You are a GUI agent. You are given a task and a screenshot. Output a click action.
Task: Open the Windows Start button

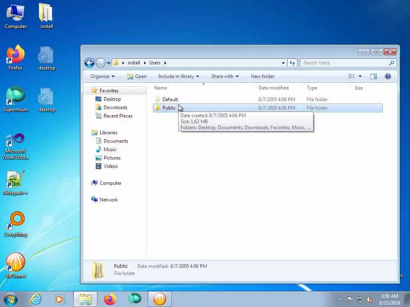click(11, 299)
